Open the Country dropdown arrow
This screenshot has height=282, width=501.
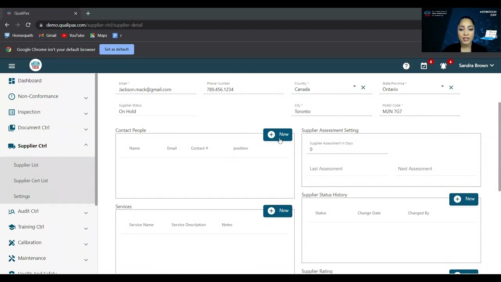(354, 87)
